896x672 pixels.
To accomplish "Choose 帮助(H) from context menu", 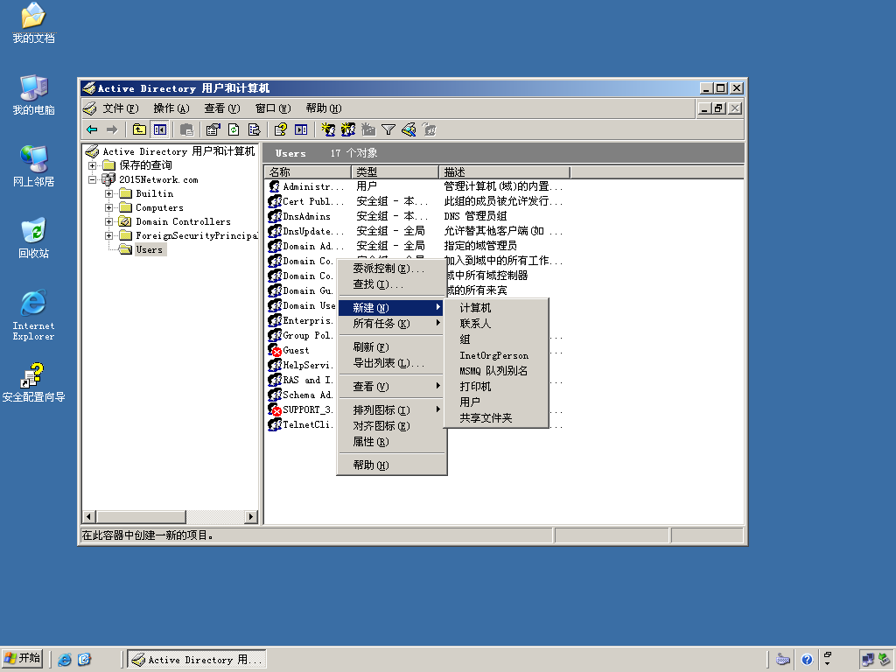I will [x=391, y=465].
